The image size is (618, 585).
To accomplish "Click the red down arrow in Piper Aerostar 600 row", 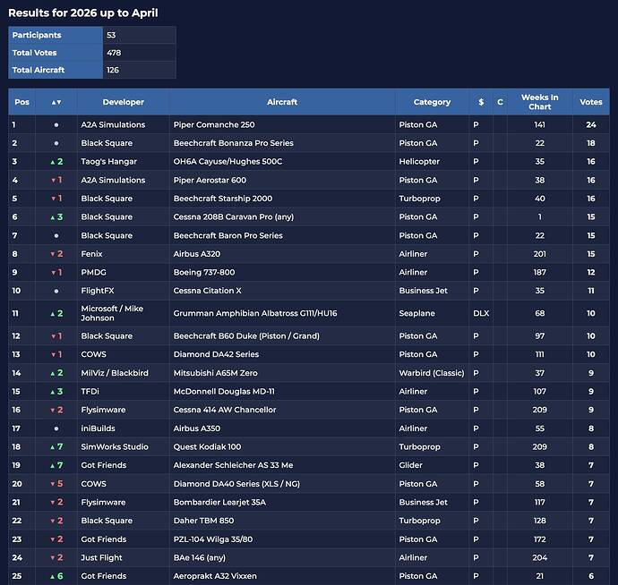I will 53,181.
